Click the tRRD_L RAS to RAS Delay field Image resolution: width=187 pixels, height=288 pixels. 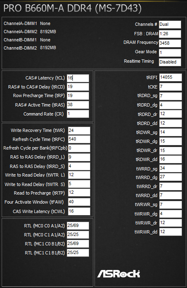pyautogui.click(x=79, y=157)
